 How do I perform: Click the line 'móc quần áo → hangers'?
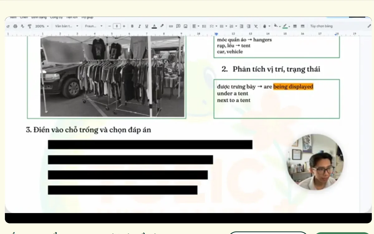click(x=244, y=40)
